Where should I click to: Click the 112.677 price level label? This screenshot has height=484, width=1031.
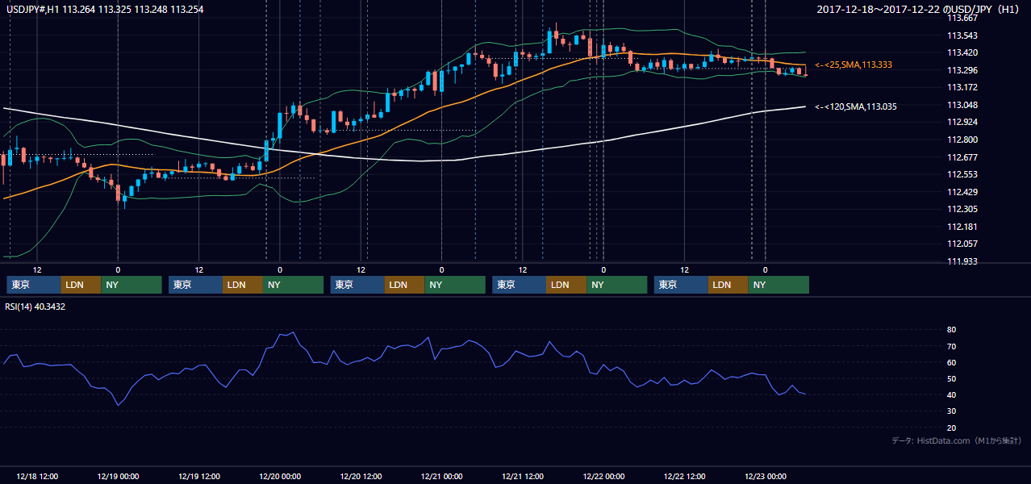click(962, 157)
